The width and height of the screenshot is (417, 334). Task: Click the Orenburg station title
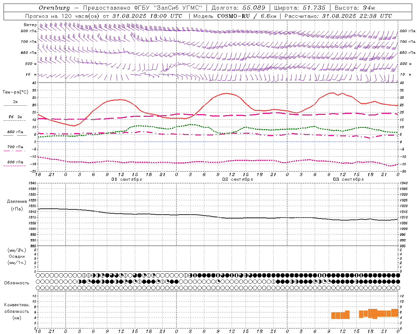pyautogui.click(x=54, y=8)
